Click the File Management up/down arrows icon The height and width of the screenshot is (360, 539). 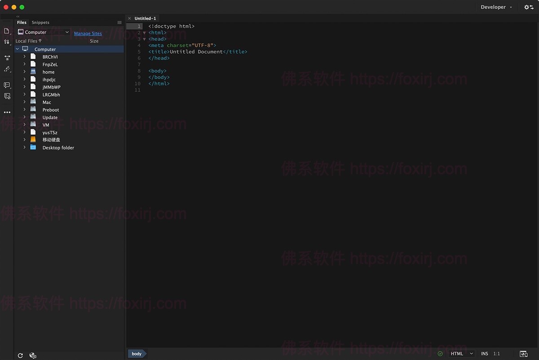[7, 42]
